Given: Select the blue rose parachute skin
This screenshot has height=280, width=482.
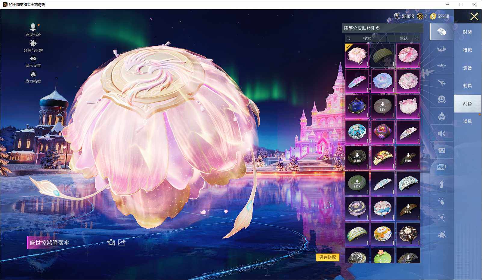Looking at the screenshot, I should pyautogui.click(x=383, y=81).
